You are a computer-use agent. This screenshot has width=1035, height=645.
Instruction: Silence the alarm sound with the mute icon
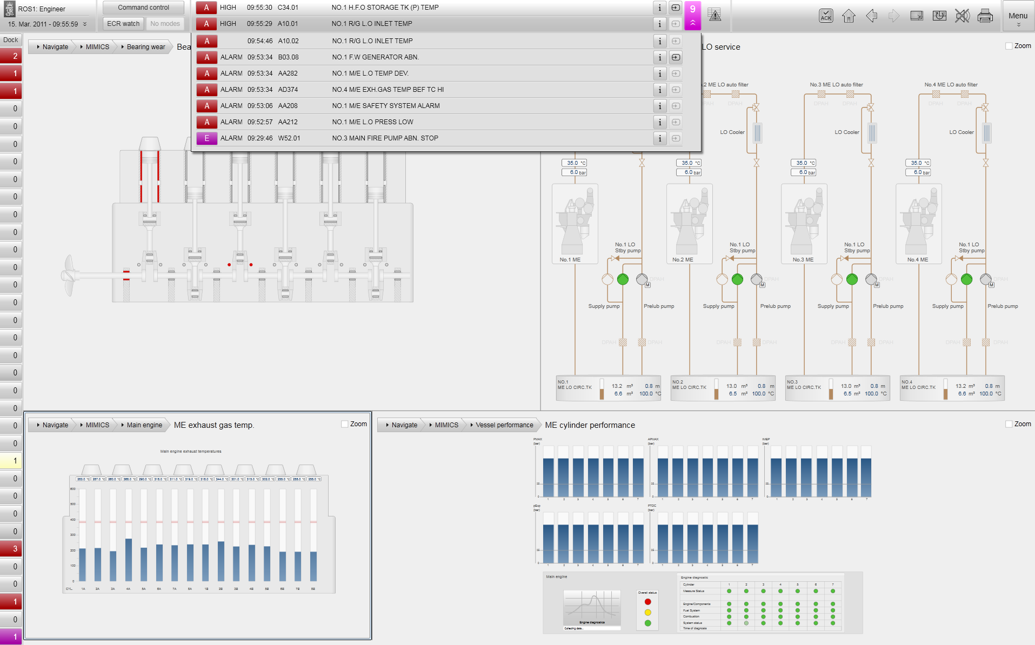point(962,16)
